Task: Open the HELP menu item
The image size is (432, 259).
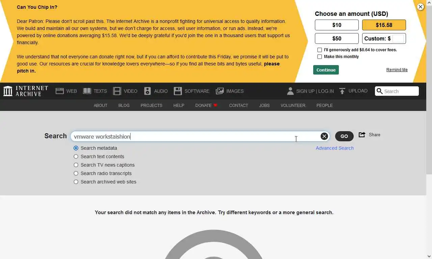Action: coord(179,105)
